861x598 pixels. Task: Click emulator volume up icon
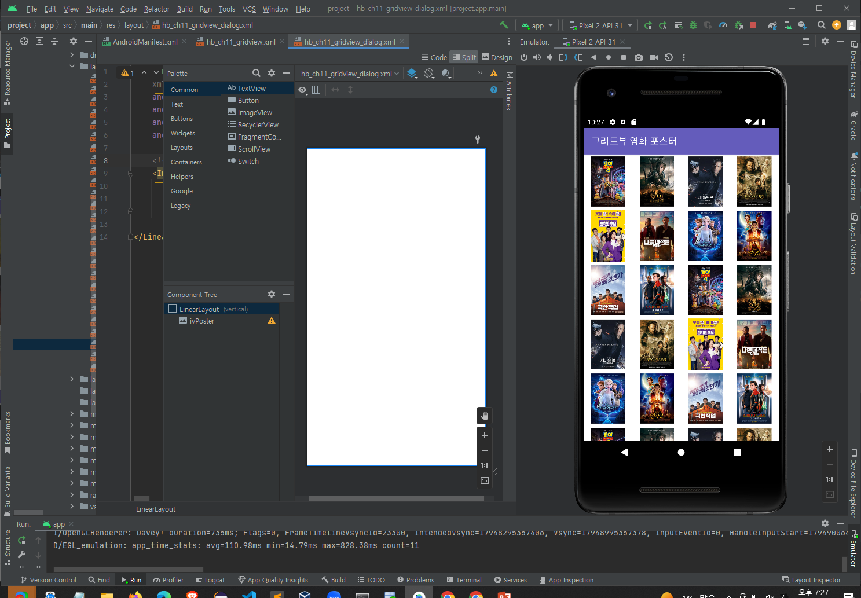click(537, 57)
